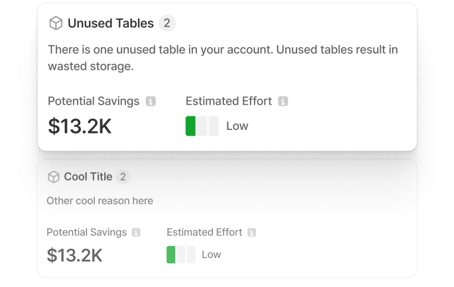Click Potential Savings info icon in Cool Title card
This screenshot has height=287, width=454.
136,233
